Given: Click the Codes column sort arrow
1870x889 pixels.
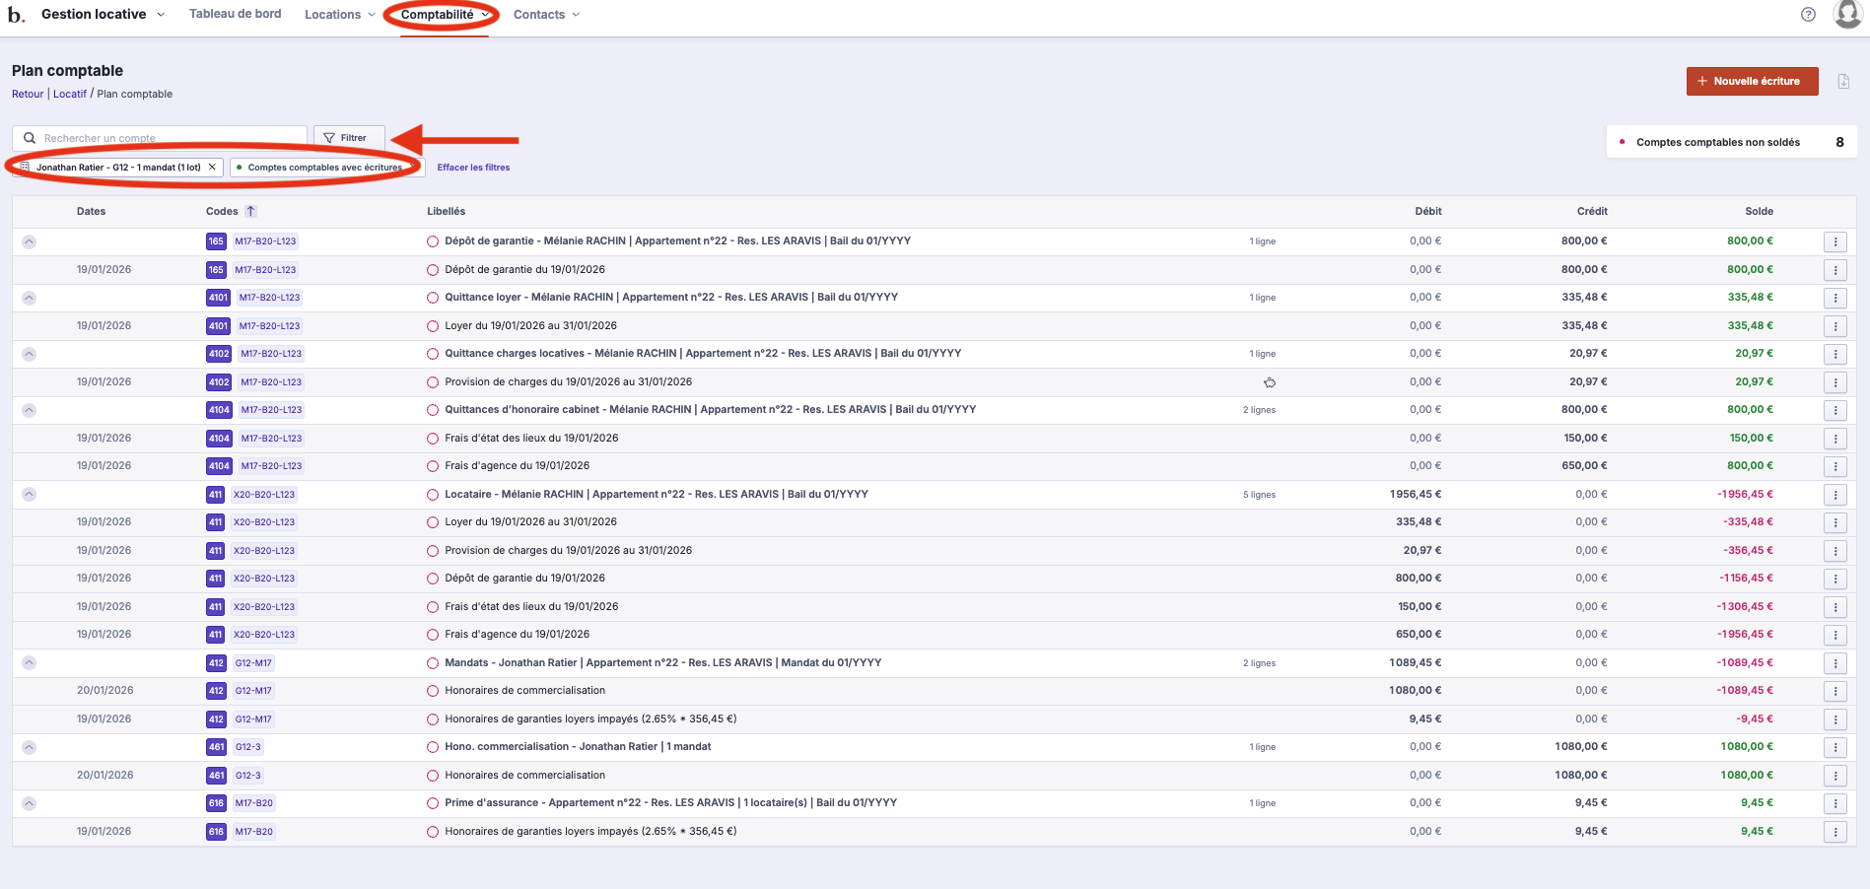Looking at the screenshot, I should [x=251, y=211].
